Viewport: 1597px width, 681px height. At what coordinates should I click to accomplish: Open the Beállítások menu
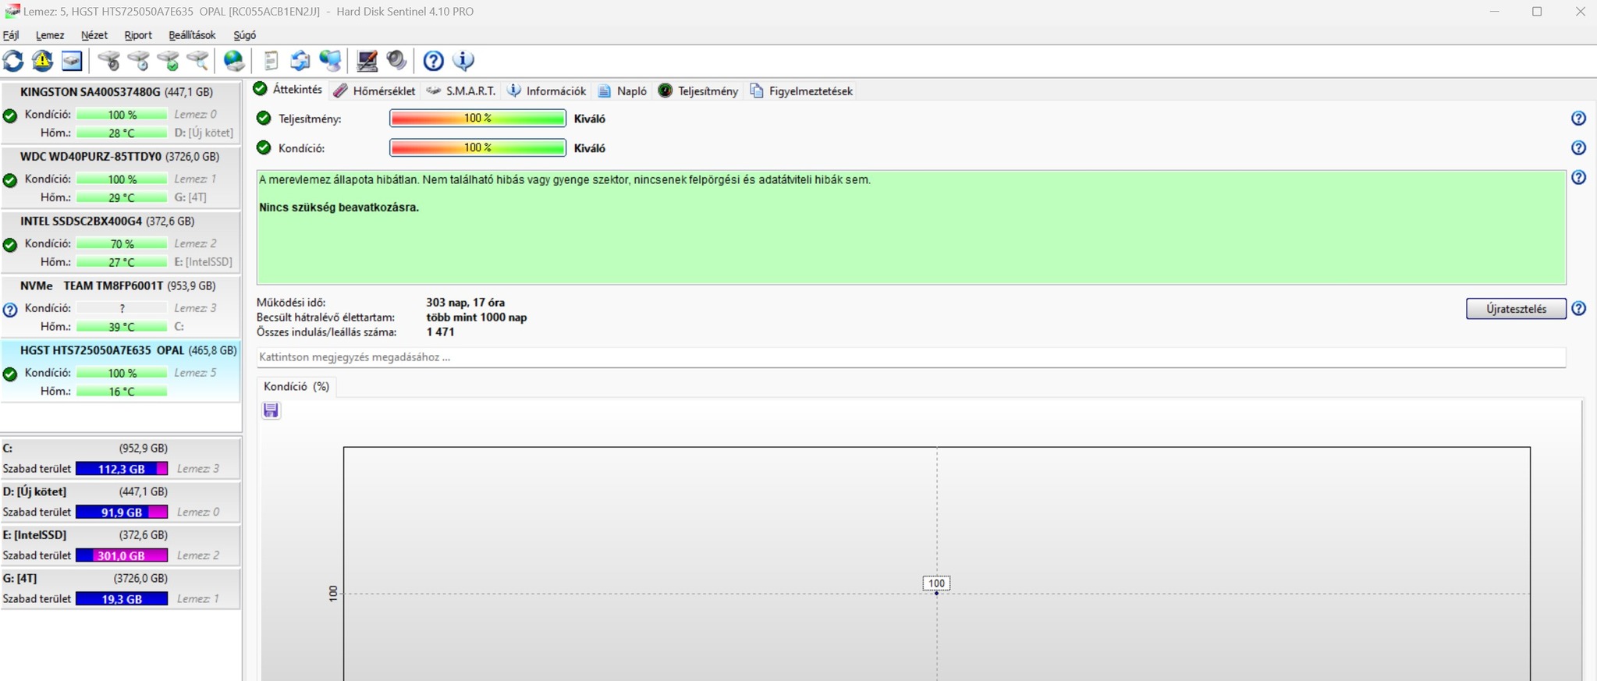pos(192,35)
